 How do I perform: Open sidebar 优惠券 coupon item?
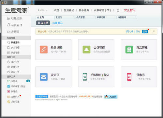click(12, 91)
